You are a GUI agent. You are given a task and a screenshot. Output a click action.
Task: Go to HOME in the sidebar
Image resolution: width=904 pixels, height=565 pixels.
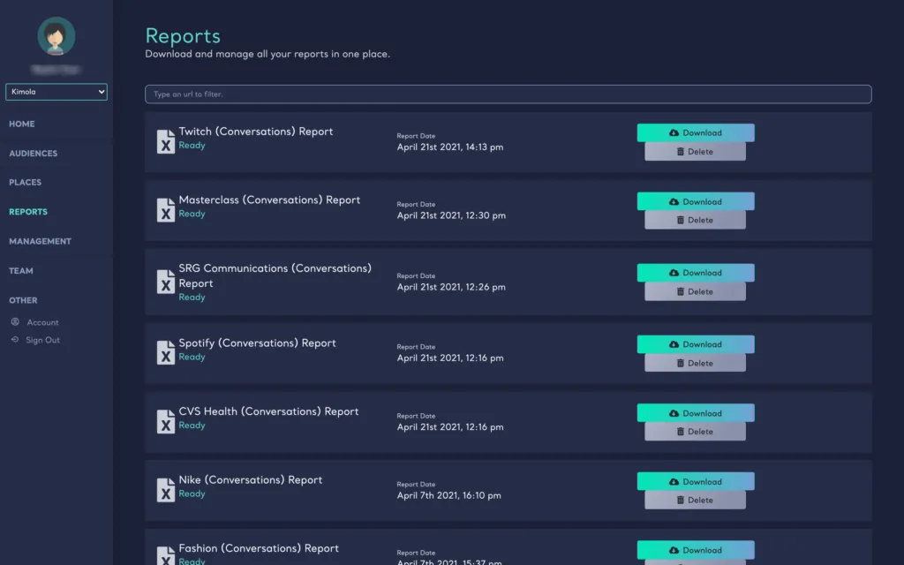(22, 124)
